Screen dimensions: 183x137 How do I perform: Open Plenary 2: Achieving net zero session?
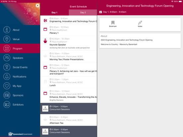coord(69,69)
